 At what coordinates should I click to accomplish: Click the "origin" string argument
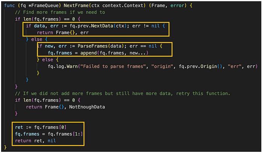click(162, 67)
